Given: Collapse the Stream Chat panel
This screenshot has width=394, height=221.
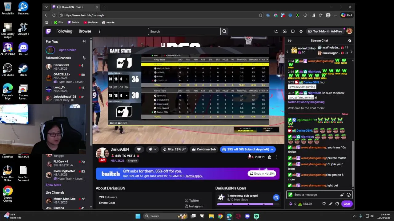Looking at the screenshot, I should coord(290,41).
